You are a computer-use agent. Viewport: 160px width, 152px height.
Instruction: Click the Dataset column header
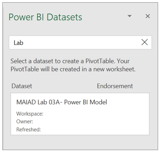point(22,86)
